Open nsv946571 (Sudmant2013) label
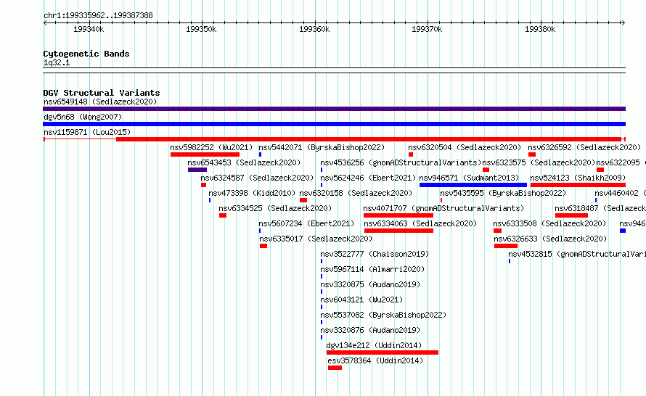 [x=469, y=178]
